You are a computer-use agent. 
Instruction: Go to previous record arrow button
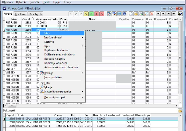coord(163,14)
